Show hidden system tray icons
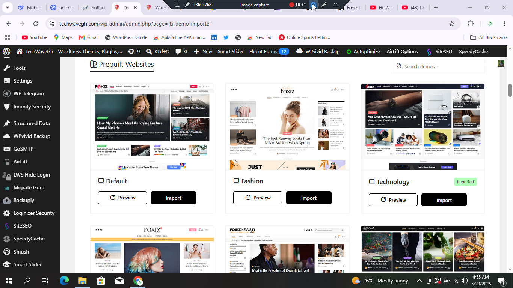Screen dimensions: 513x288 tap(419, 280)
